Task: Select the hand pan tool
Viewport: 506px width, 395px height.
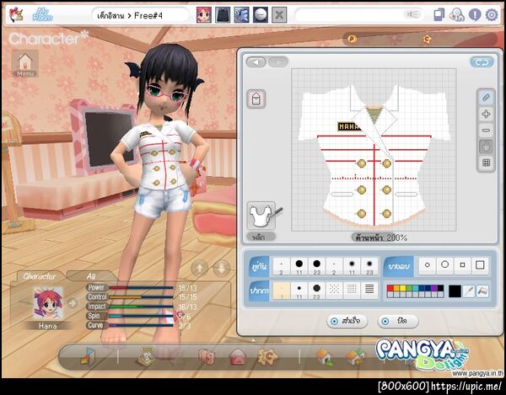Action: (x=486, y=147)
